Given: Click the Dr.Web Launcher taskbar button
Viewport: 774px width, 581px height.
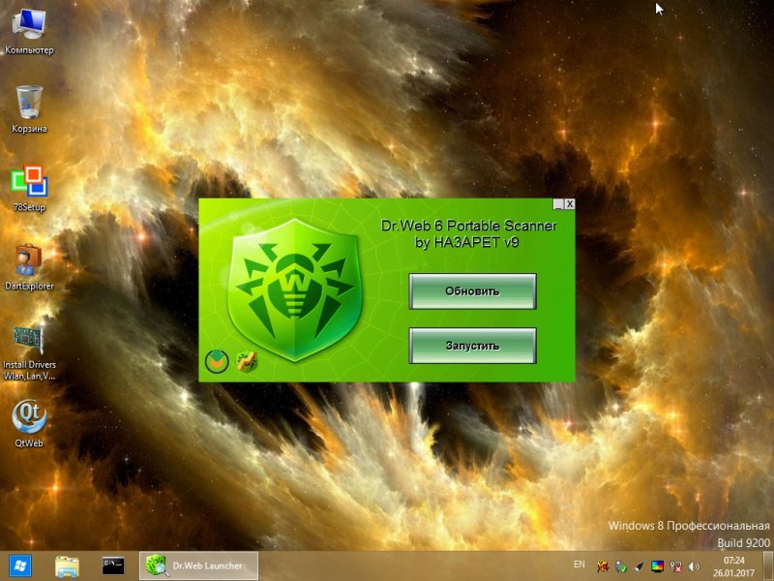Looking at the screenshot, I should (198, 566).
